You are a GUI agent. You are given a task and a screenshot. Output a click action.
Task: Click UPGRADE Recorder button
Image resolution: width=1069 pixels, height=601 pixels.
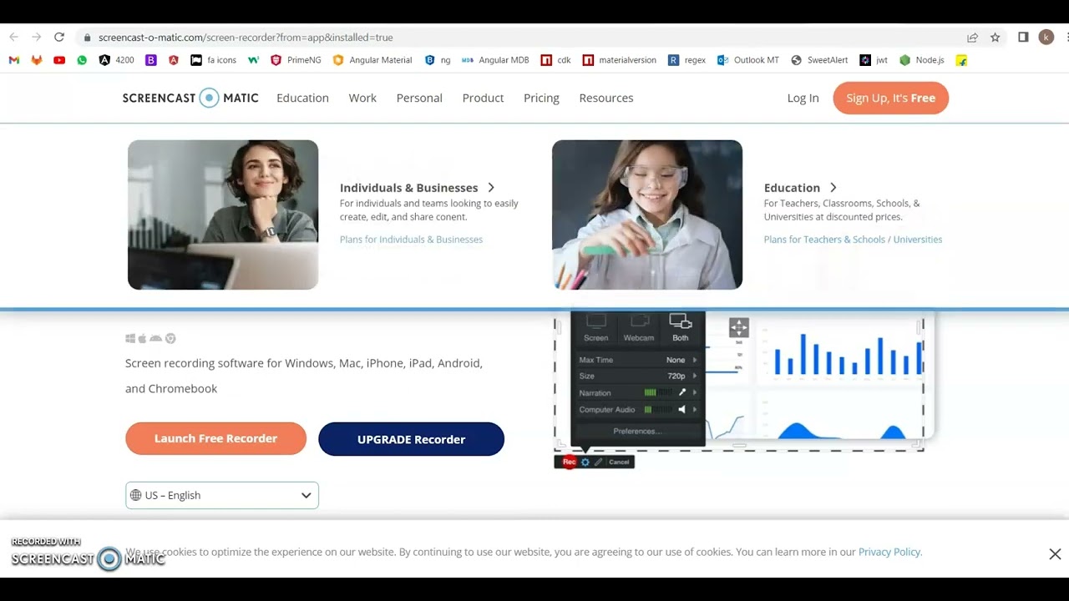pos(411,439)
